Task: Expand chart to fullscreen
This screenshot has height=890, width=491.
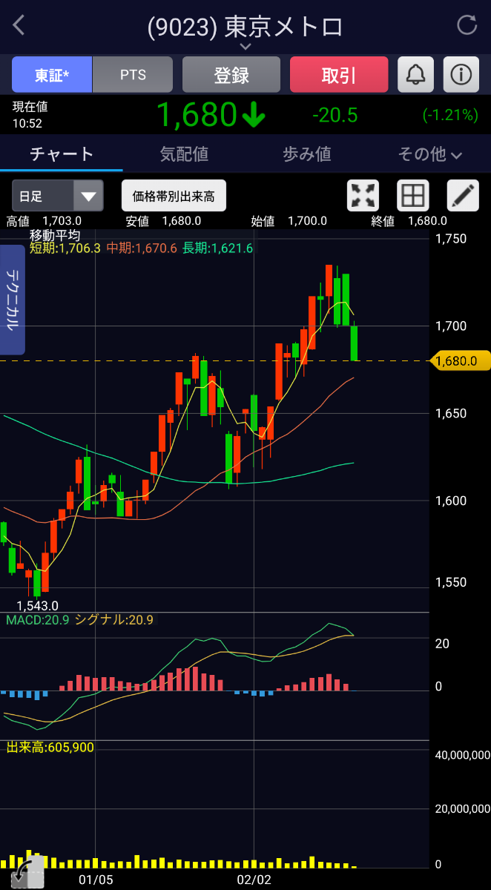Action: tap(363, 196)
